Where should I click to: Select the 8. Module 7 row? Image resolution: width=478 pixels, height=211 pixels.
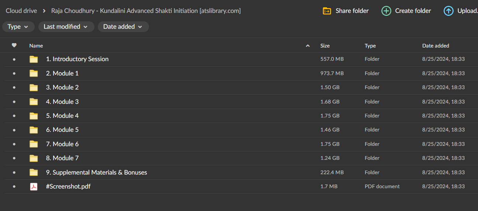(239, 158)
